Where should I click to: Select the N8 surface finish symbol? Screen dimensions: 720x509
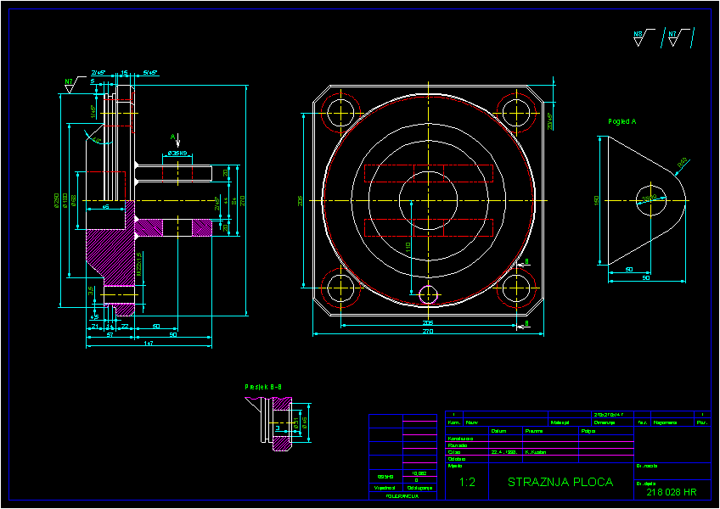pos(638,34)
